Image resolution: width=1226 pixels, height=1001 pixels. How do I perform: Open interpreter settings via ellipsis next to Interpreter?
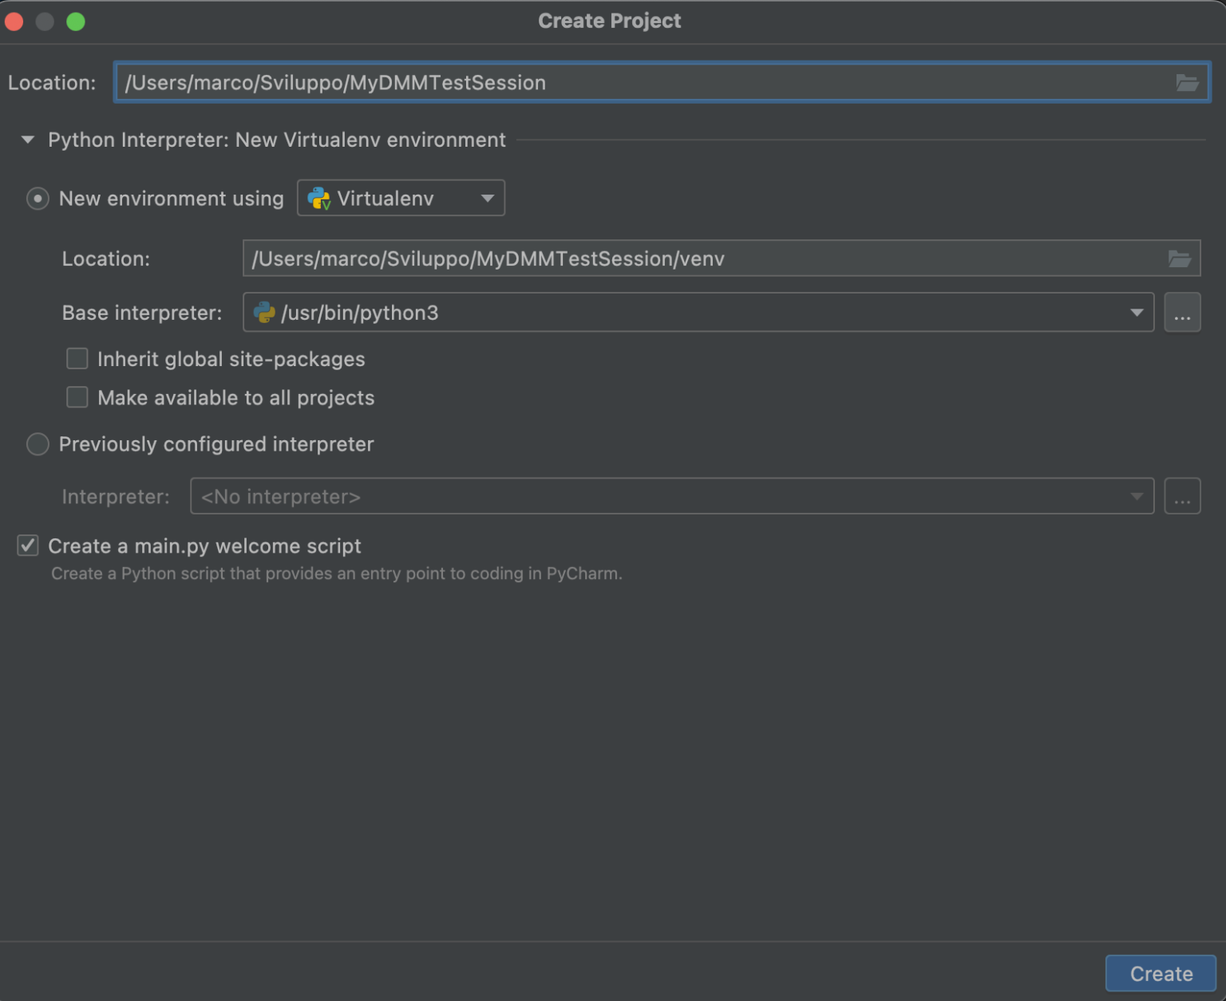(x=1182, y=495)
